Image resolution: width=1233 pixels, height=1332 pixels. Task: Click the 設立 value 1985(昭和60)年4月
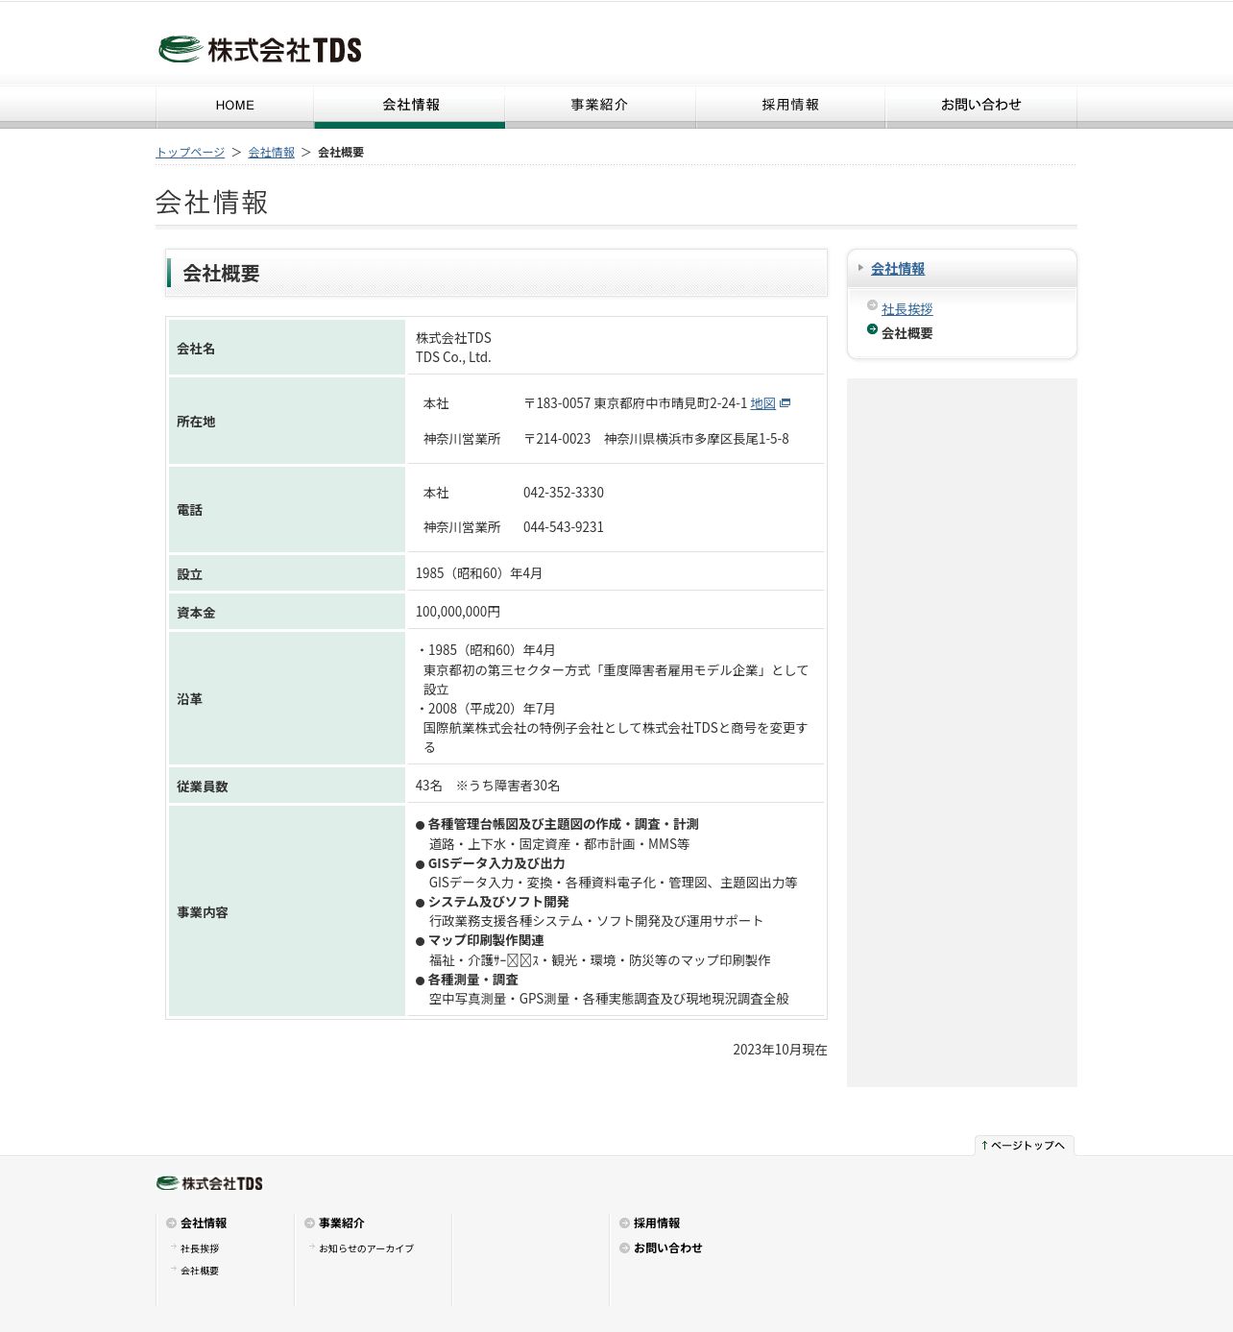click(479, 573)
